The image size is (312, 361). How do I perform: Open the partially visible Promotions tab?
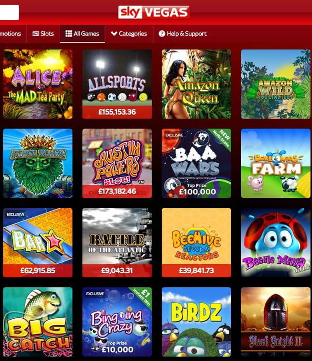coord(11,34)
